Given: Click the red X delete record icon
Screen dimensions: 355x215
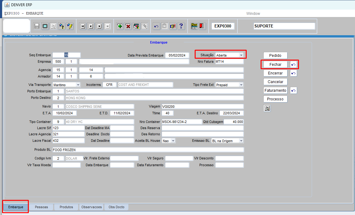Looking at the screenshot, I should point(128,26).
